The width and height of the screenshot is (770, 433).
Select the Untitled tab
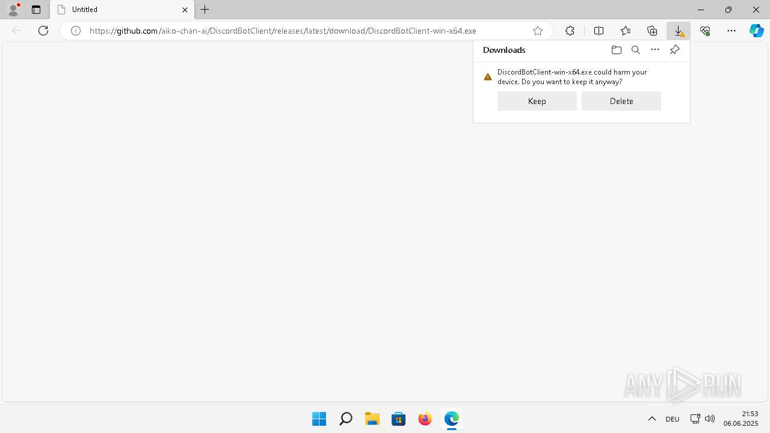122,10
